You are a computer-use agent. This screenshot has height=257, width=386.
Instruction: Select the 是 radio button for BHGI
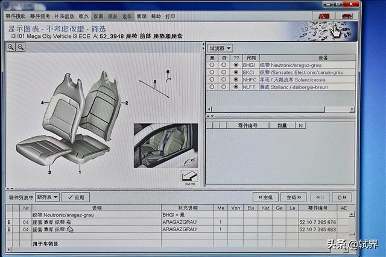212,64
